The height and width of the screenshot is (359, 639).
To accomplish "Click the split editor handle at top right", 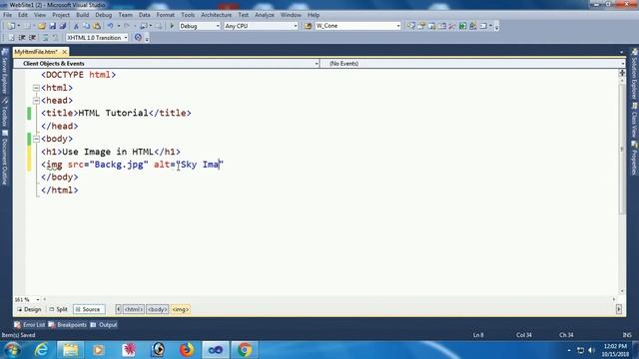I will [x=622, y=73].
